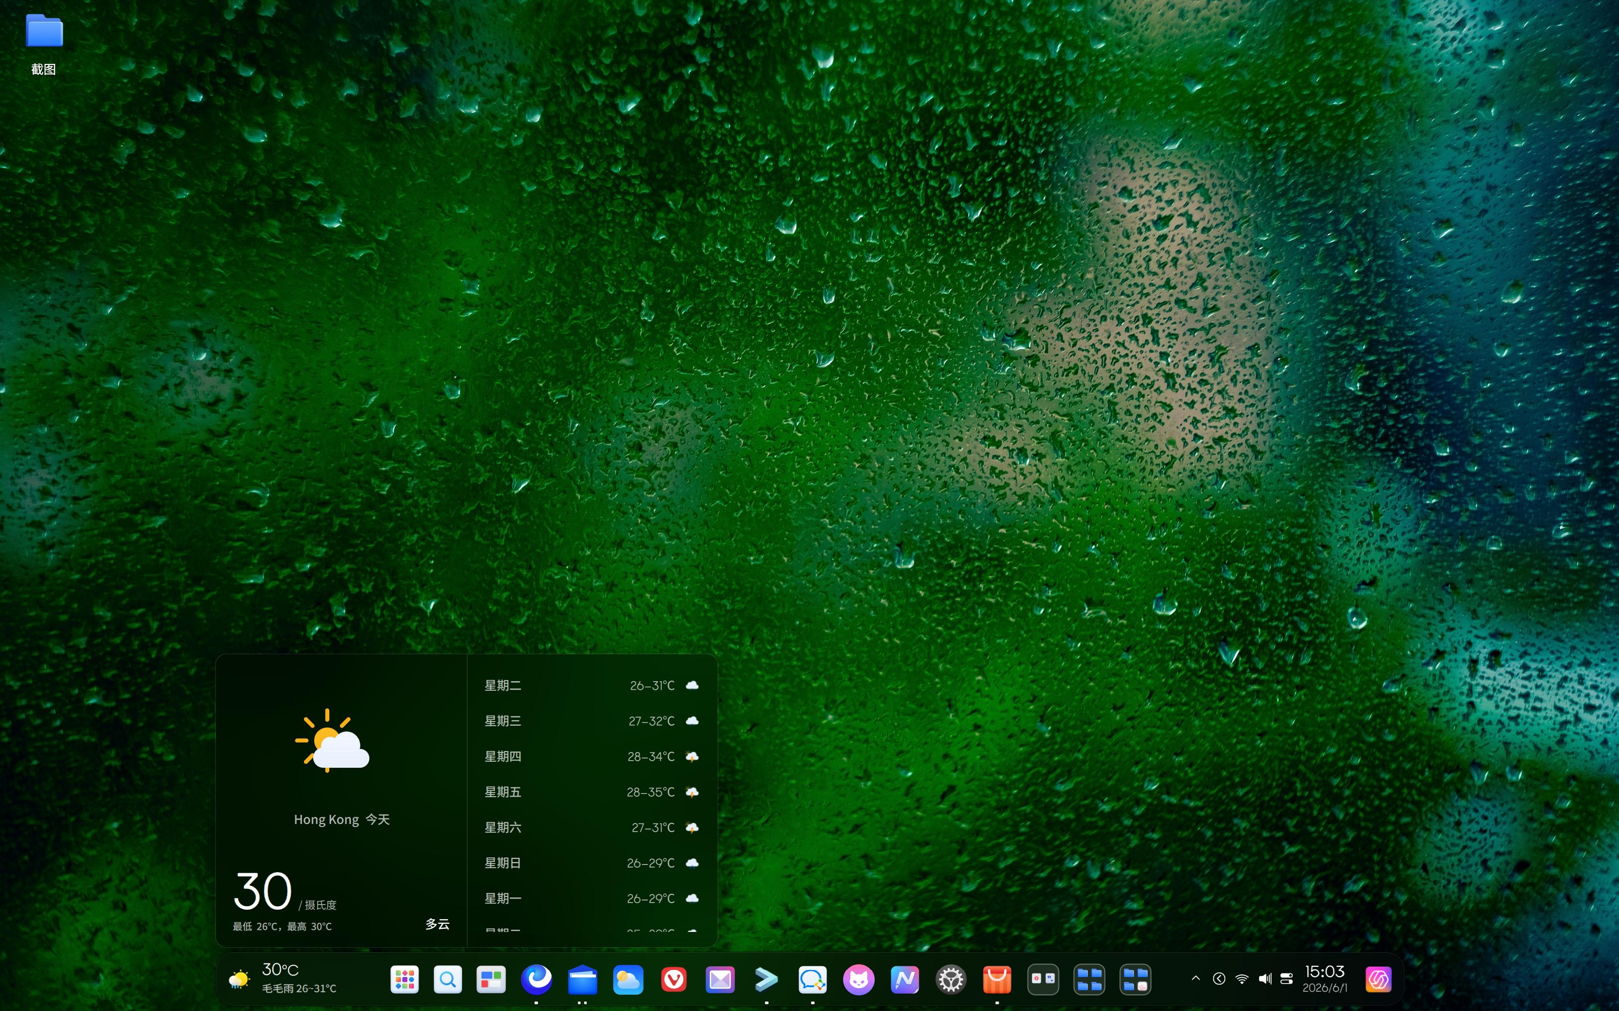This screenshot has width=1619, height=1011.
Task: Select the 星期日 forecast row
Action: tap(591, 863)
